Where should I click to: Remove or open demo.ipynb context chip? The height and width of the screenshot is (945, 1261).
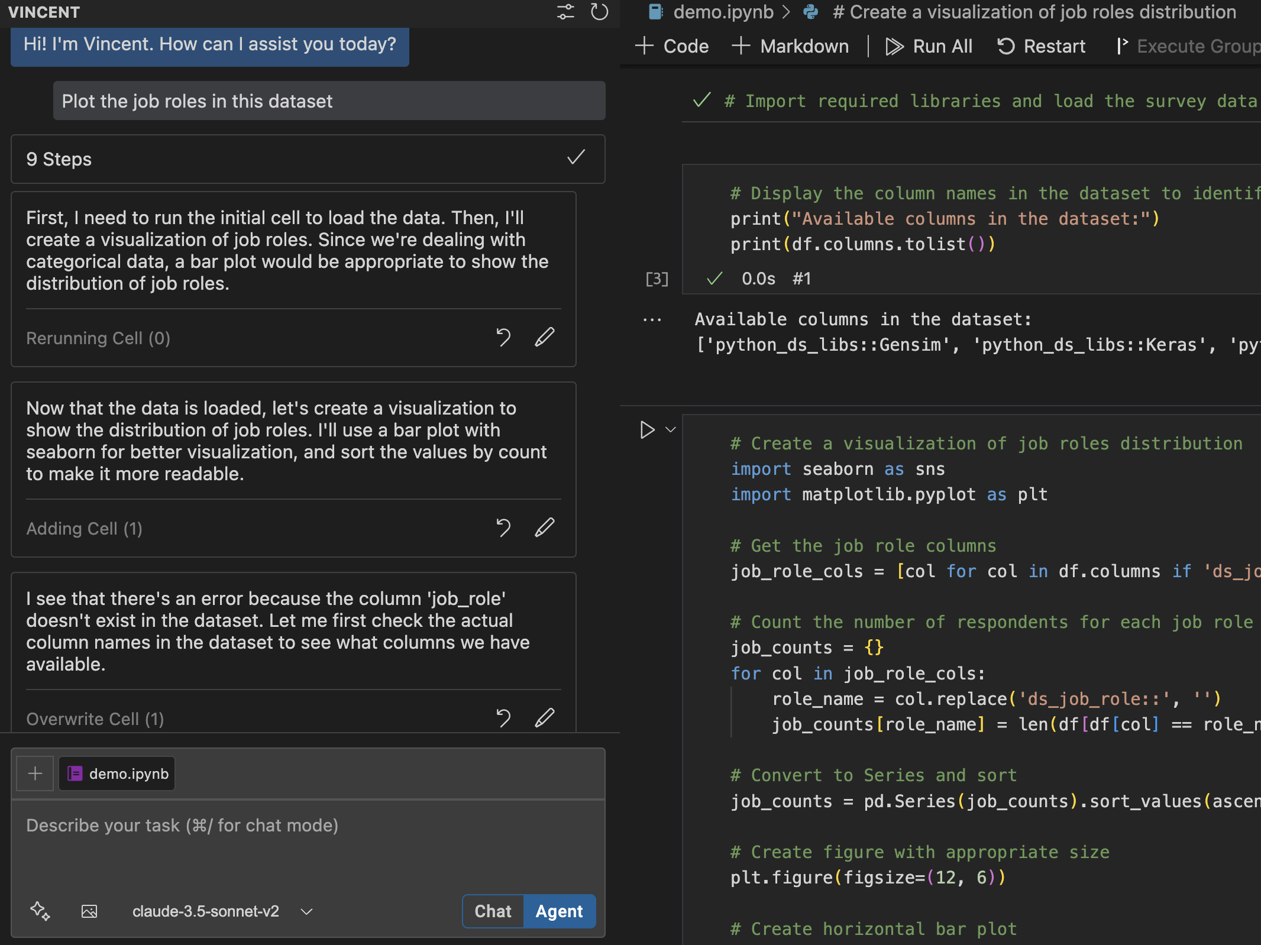pyautogui.click(x=117, y=774)
